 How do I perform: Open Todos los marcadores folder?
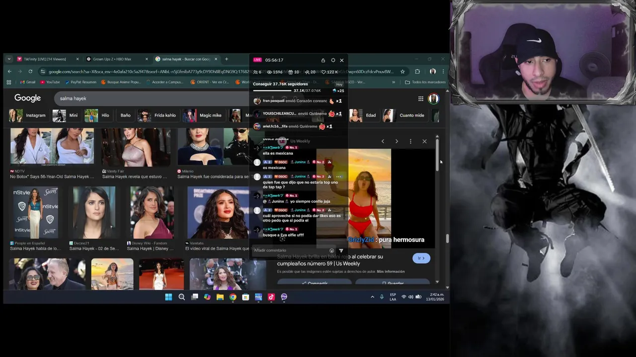click(x=425, y=82)
